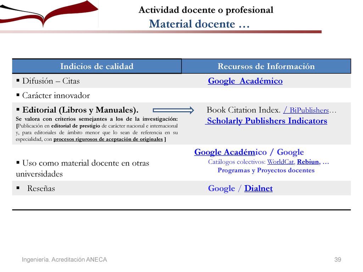Click 'Uso como material docente en otras' text
The image size is (363, 272).
pos(86,163)
